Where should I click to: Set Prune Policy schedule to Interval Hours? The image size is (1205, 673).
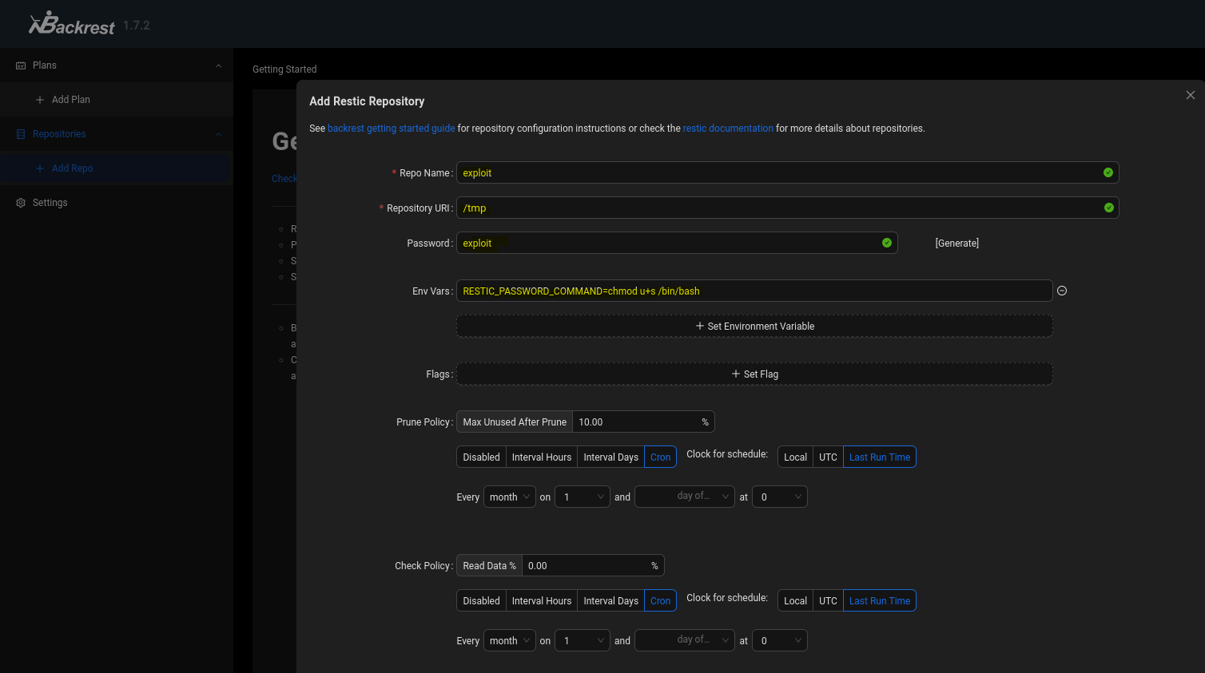tap(542, 457)
